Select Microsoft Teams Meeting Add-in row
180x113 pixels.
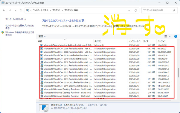tap(107, 45)
